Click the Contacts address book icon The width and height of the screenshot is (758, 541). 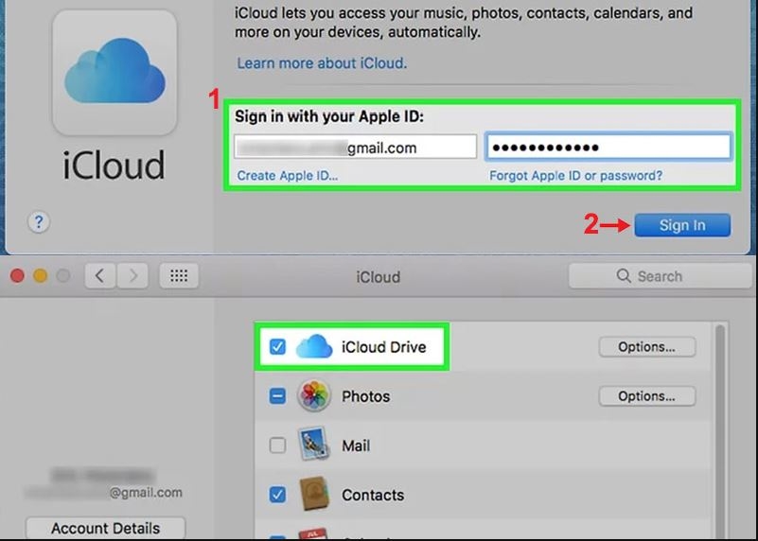(314, 494)
